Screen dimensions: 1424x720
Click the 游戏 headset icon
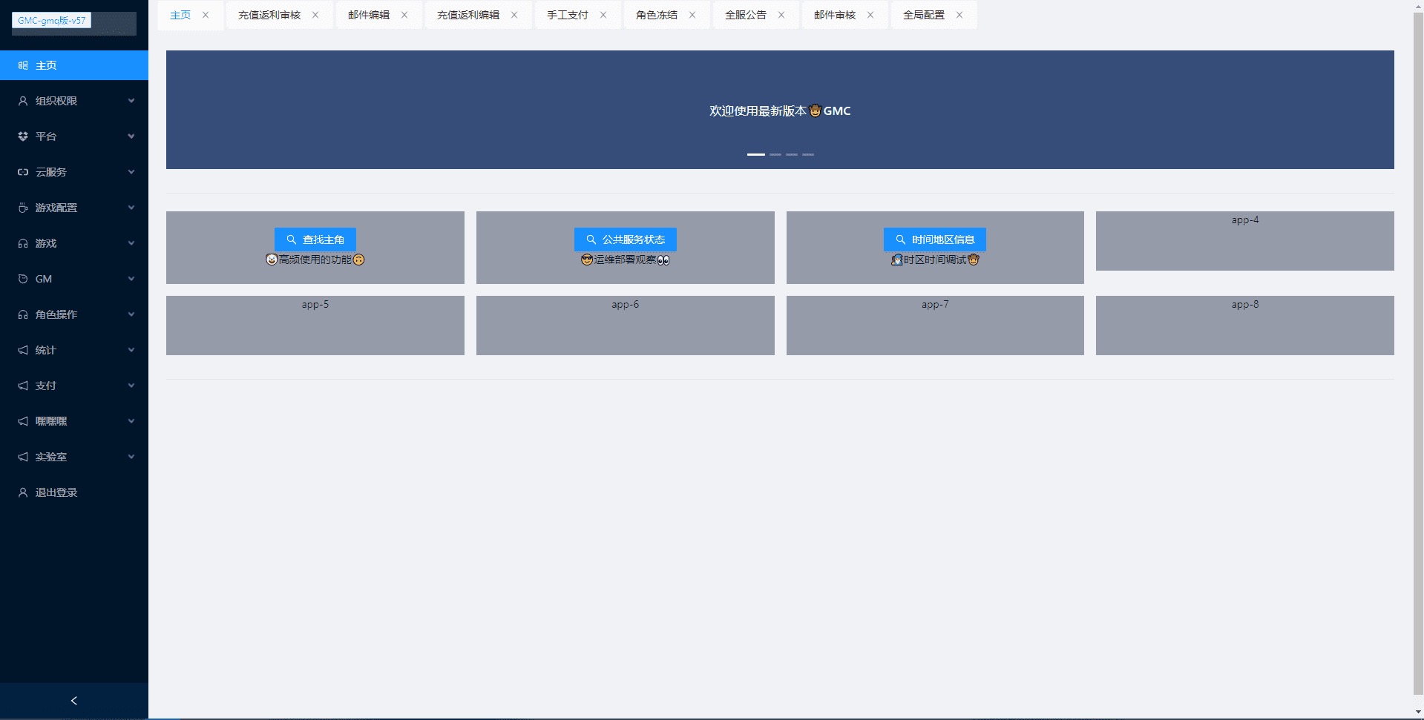[23, 243]
